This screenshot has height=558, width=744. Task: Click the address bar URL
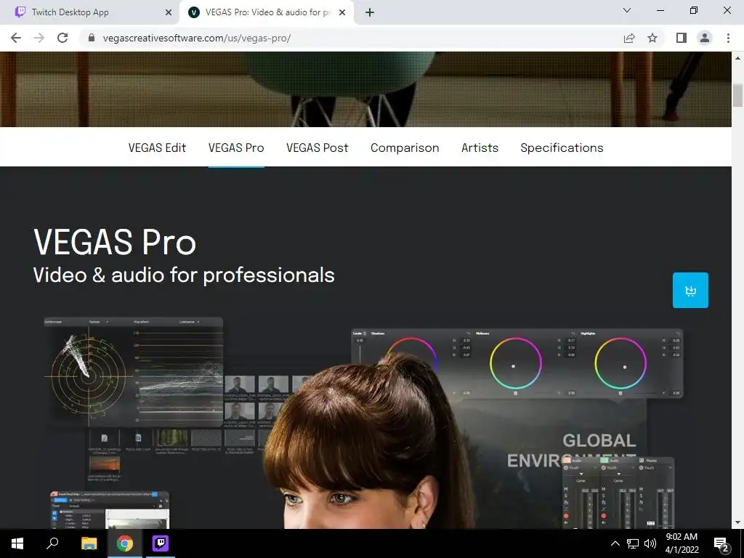(x=196, y=38)
